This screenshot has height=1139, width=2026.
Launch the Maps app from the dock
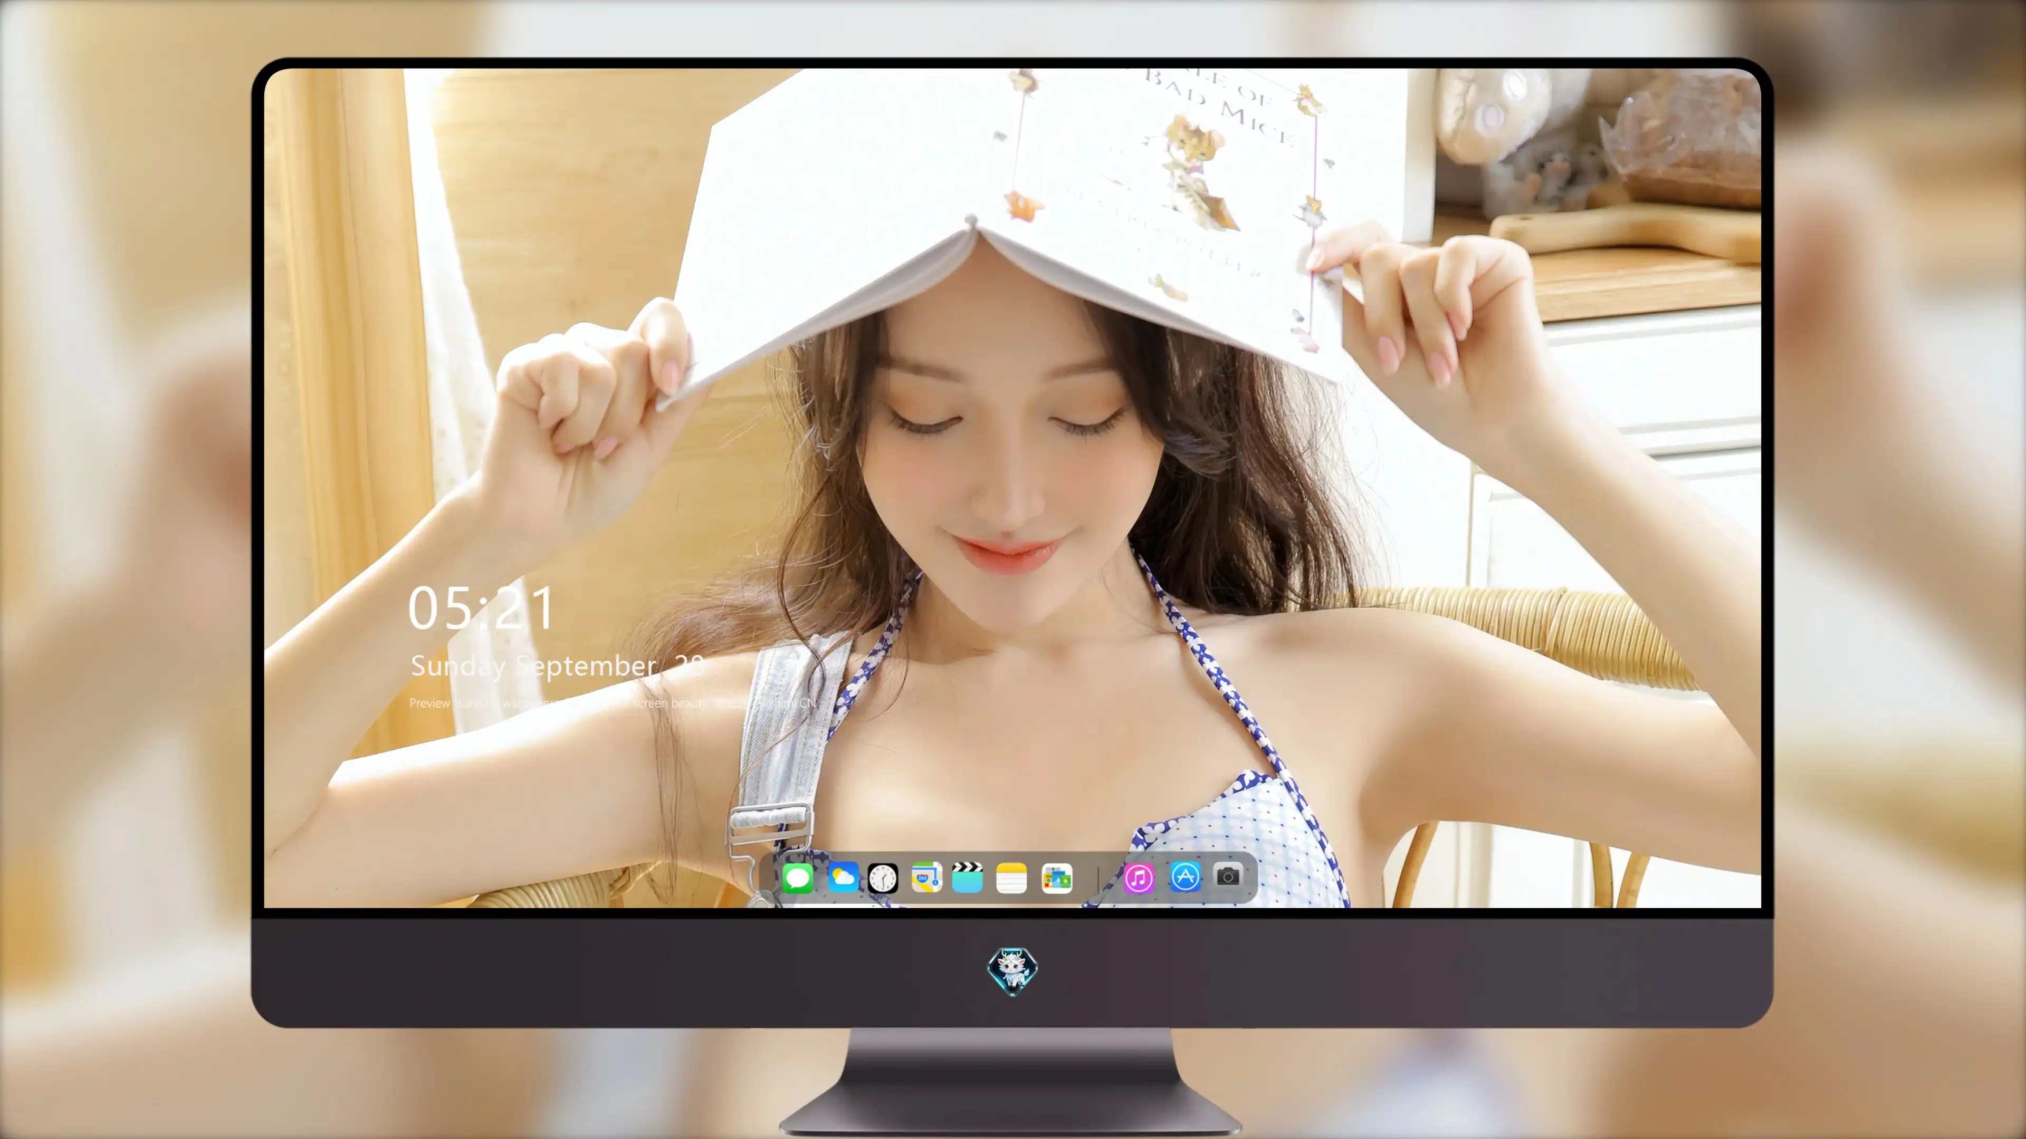tap(926, 877)
